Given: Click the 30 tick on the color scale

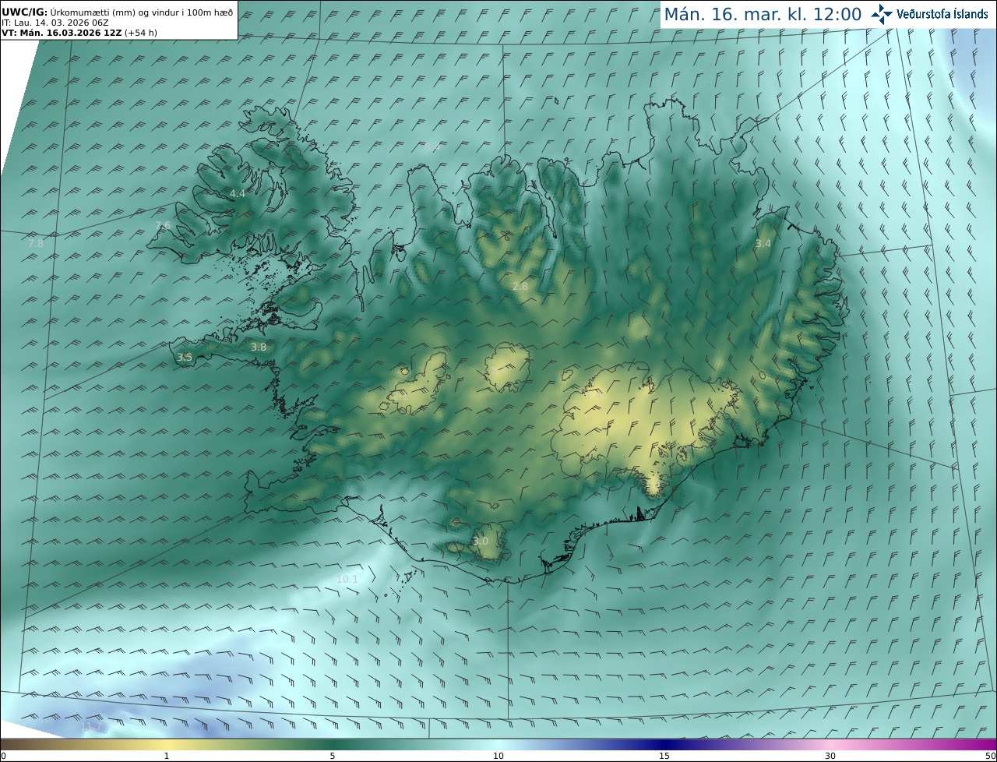Looking at the screenshot, I should pos(830,756).
